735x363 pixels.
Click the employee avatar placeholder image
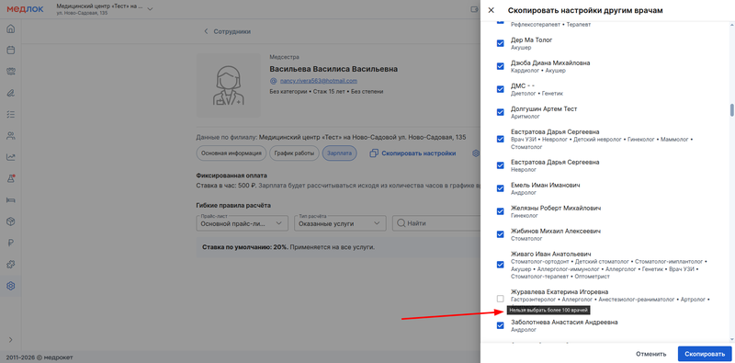[228, 85]
